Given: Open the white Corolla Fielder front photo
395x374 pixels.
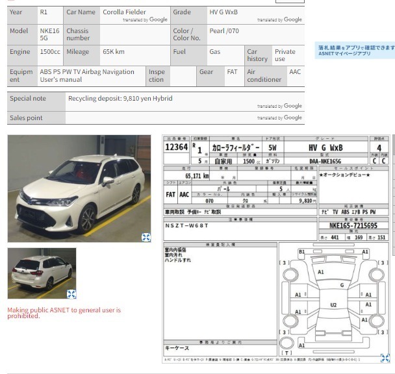Looking at the screenshot, I should 78,188.
